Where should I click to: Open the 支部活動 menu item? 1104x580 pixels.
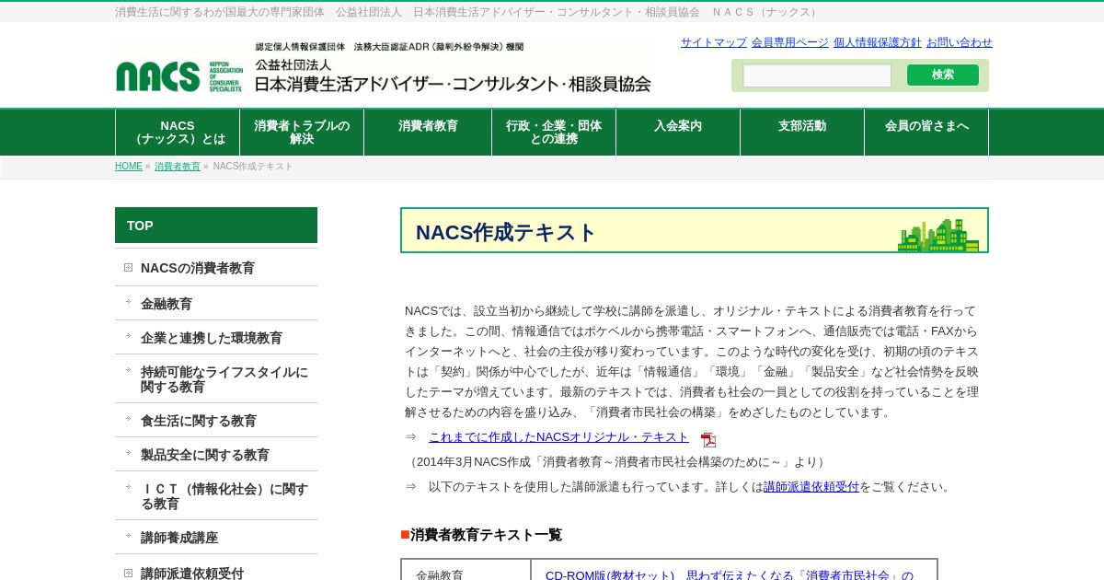tap(802, 133)
